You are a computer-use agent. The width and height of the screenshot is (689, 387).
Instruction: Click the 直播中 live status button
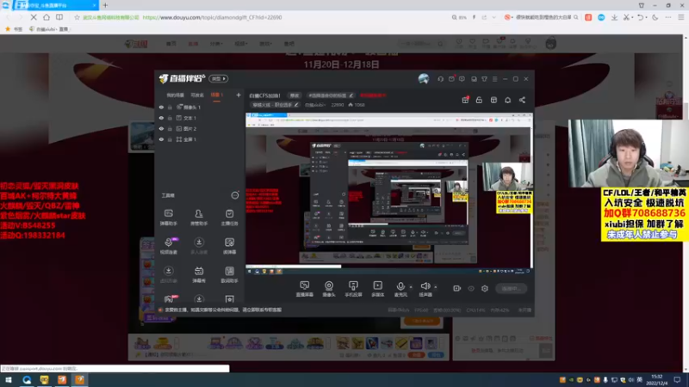pyautogui.click(x=511, y=288)
